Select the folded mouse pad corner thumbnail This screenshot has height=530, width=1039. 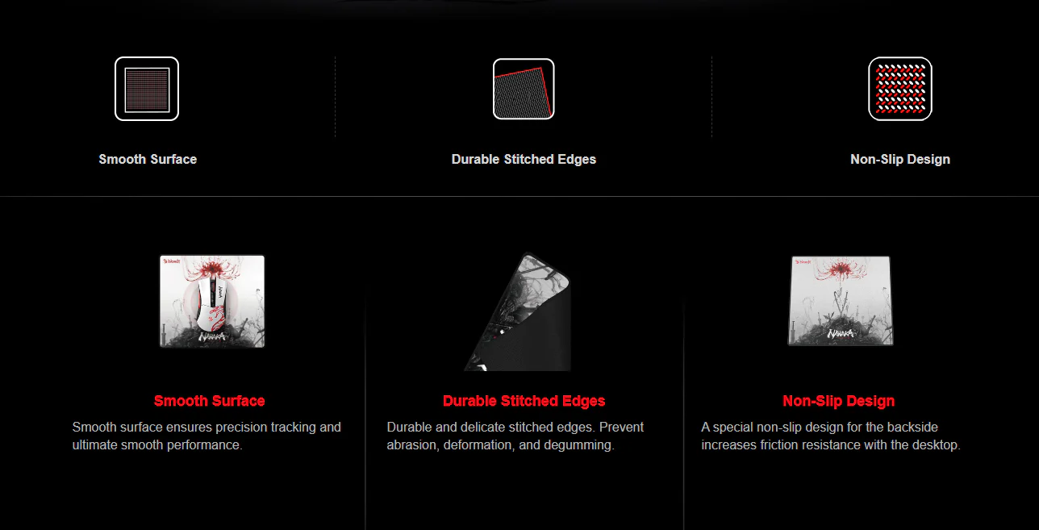pos(518,312)
